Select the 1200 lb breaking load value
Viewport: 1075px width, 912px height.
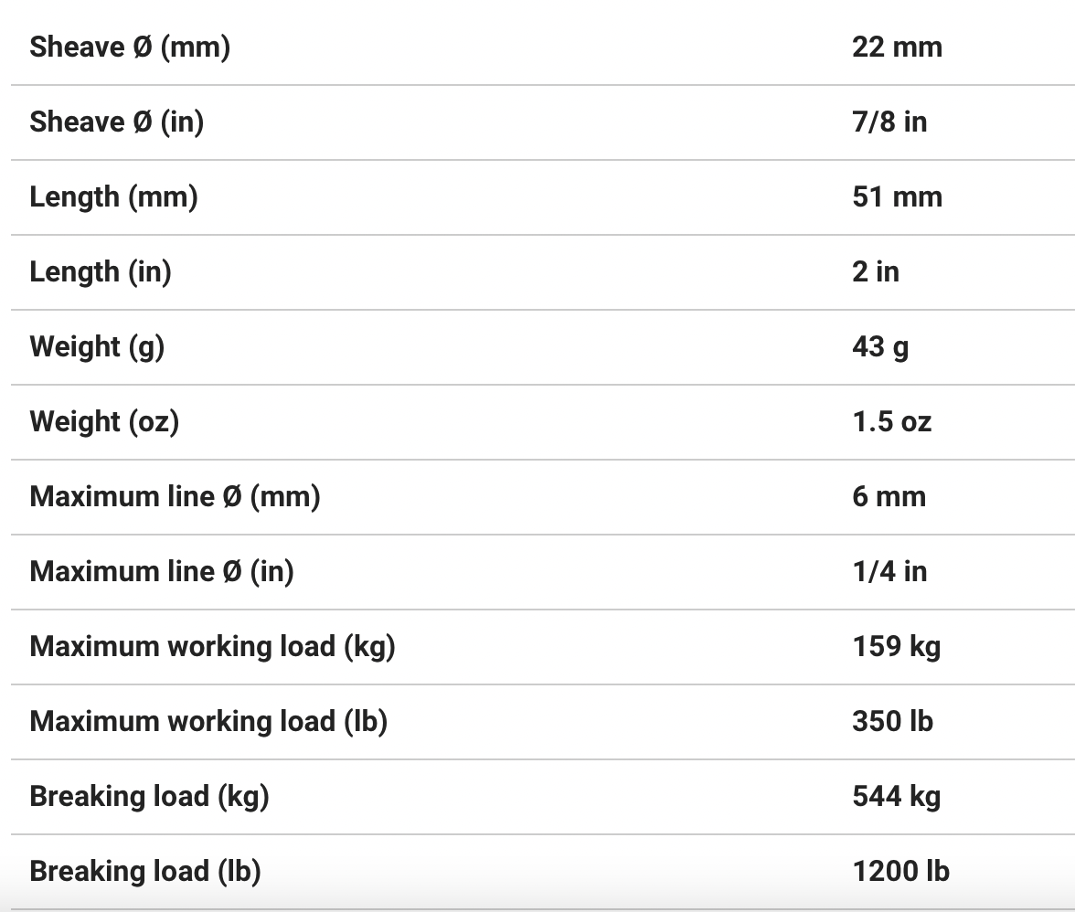click(x=900, y=871)
